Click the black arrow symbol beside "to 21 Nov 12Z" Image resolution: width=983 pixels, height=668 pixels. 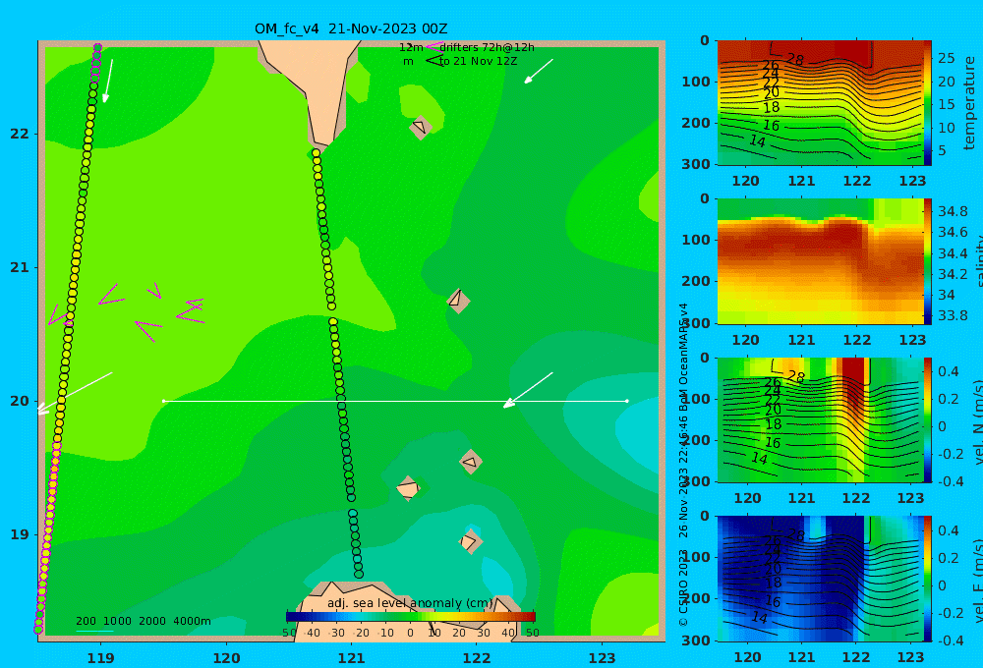[x=434, y=61]
